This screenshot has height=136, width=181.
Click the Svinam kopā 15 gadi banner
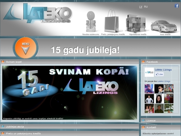tap(70, 93)
